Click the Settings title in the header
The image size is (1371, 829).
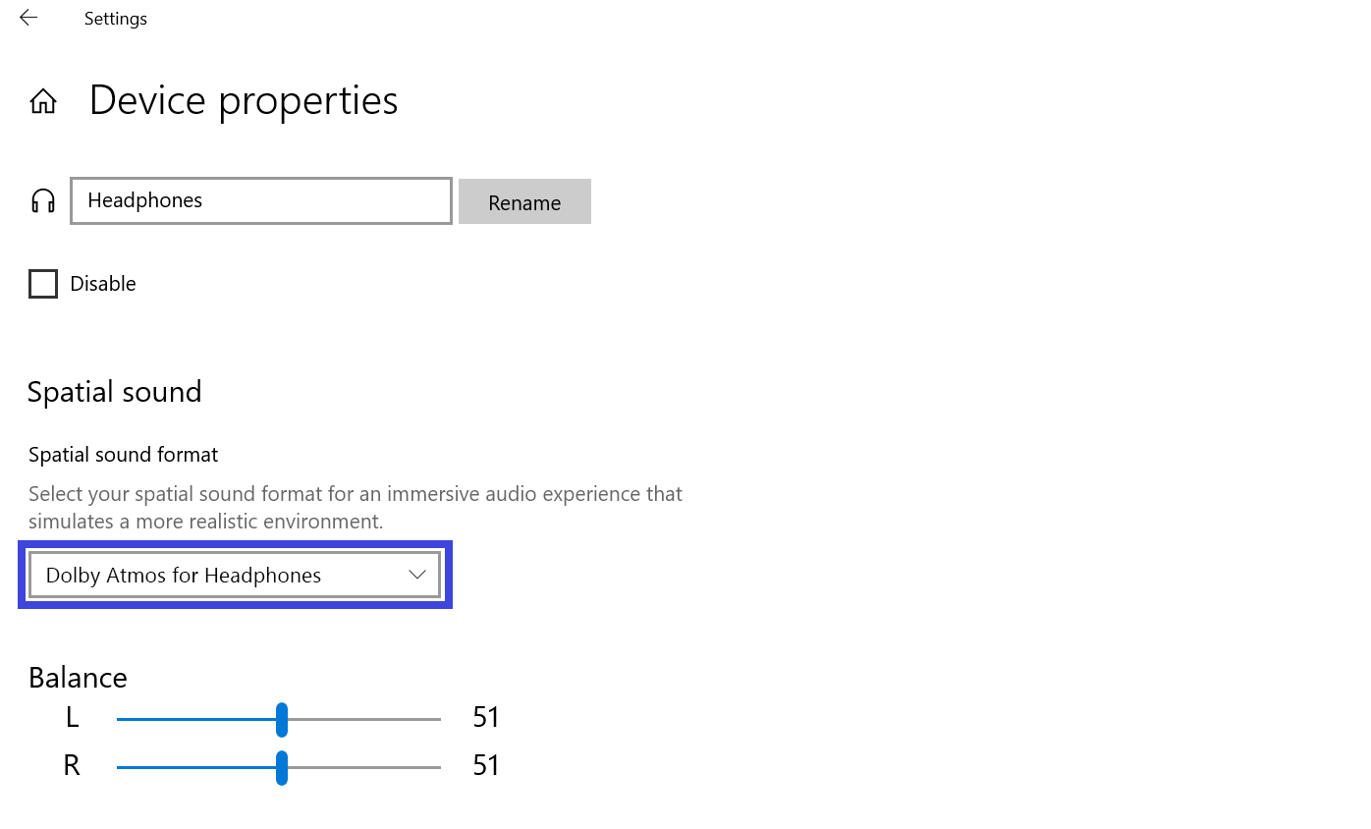click(x=115, y=18)
